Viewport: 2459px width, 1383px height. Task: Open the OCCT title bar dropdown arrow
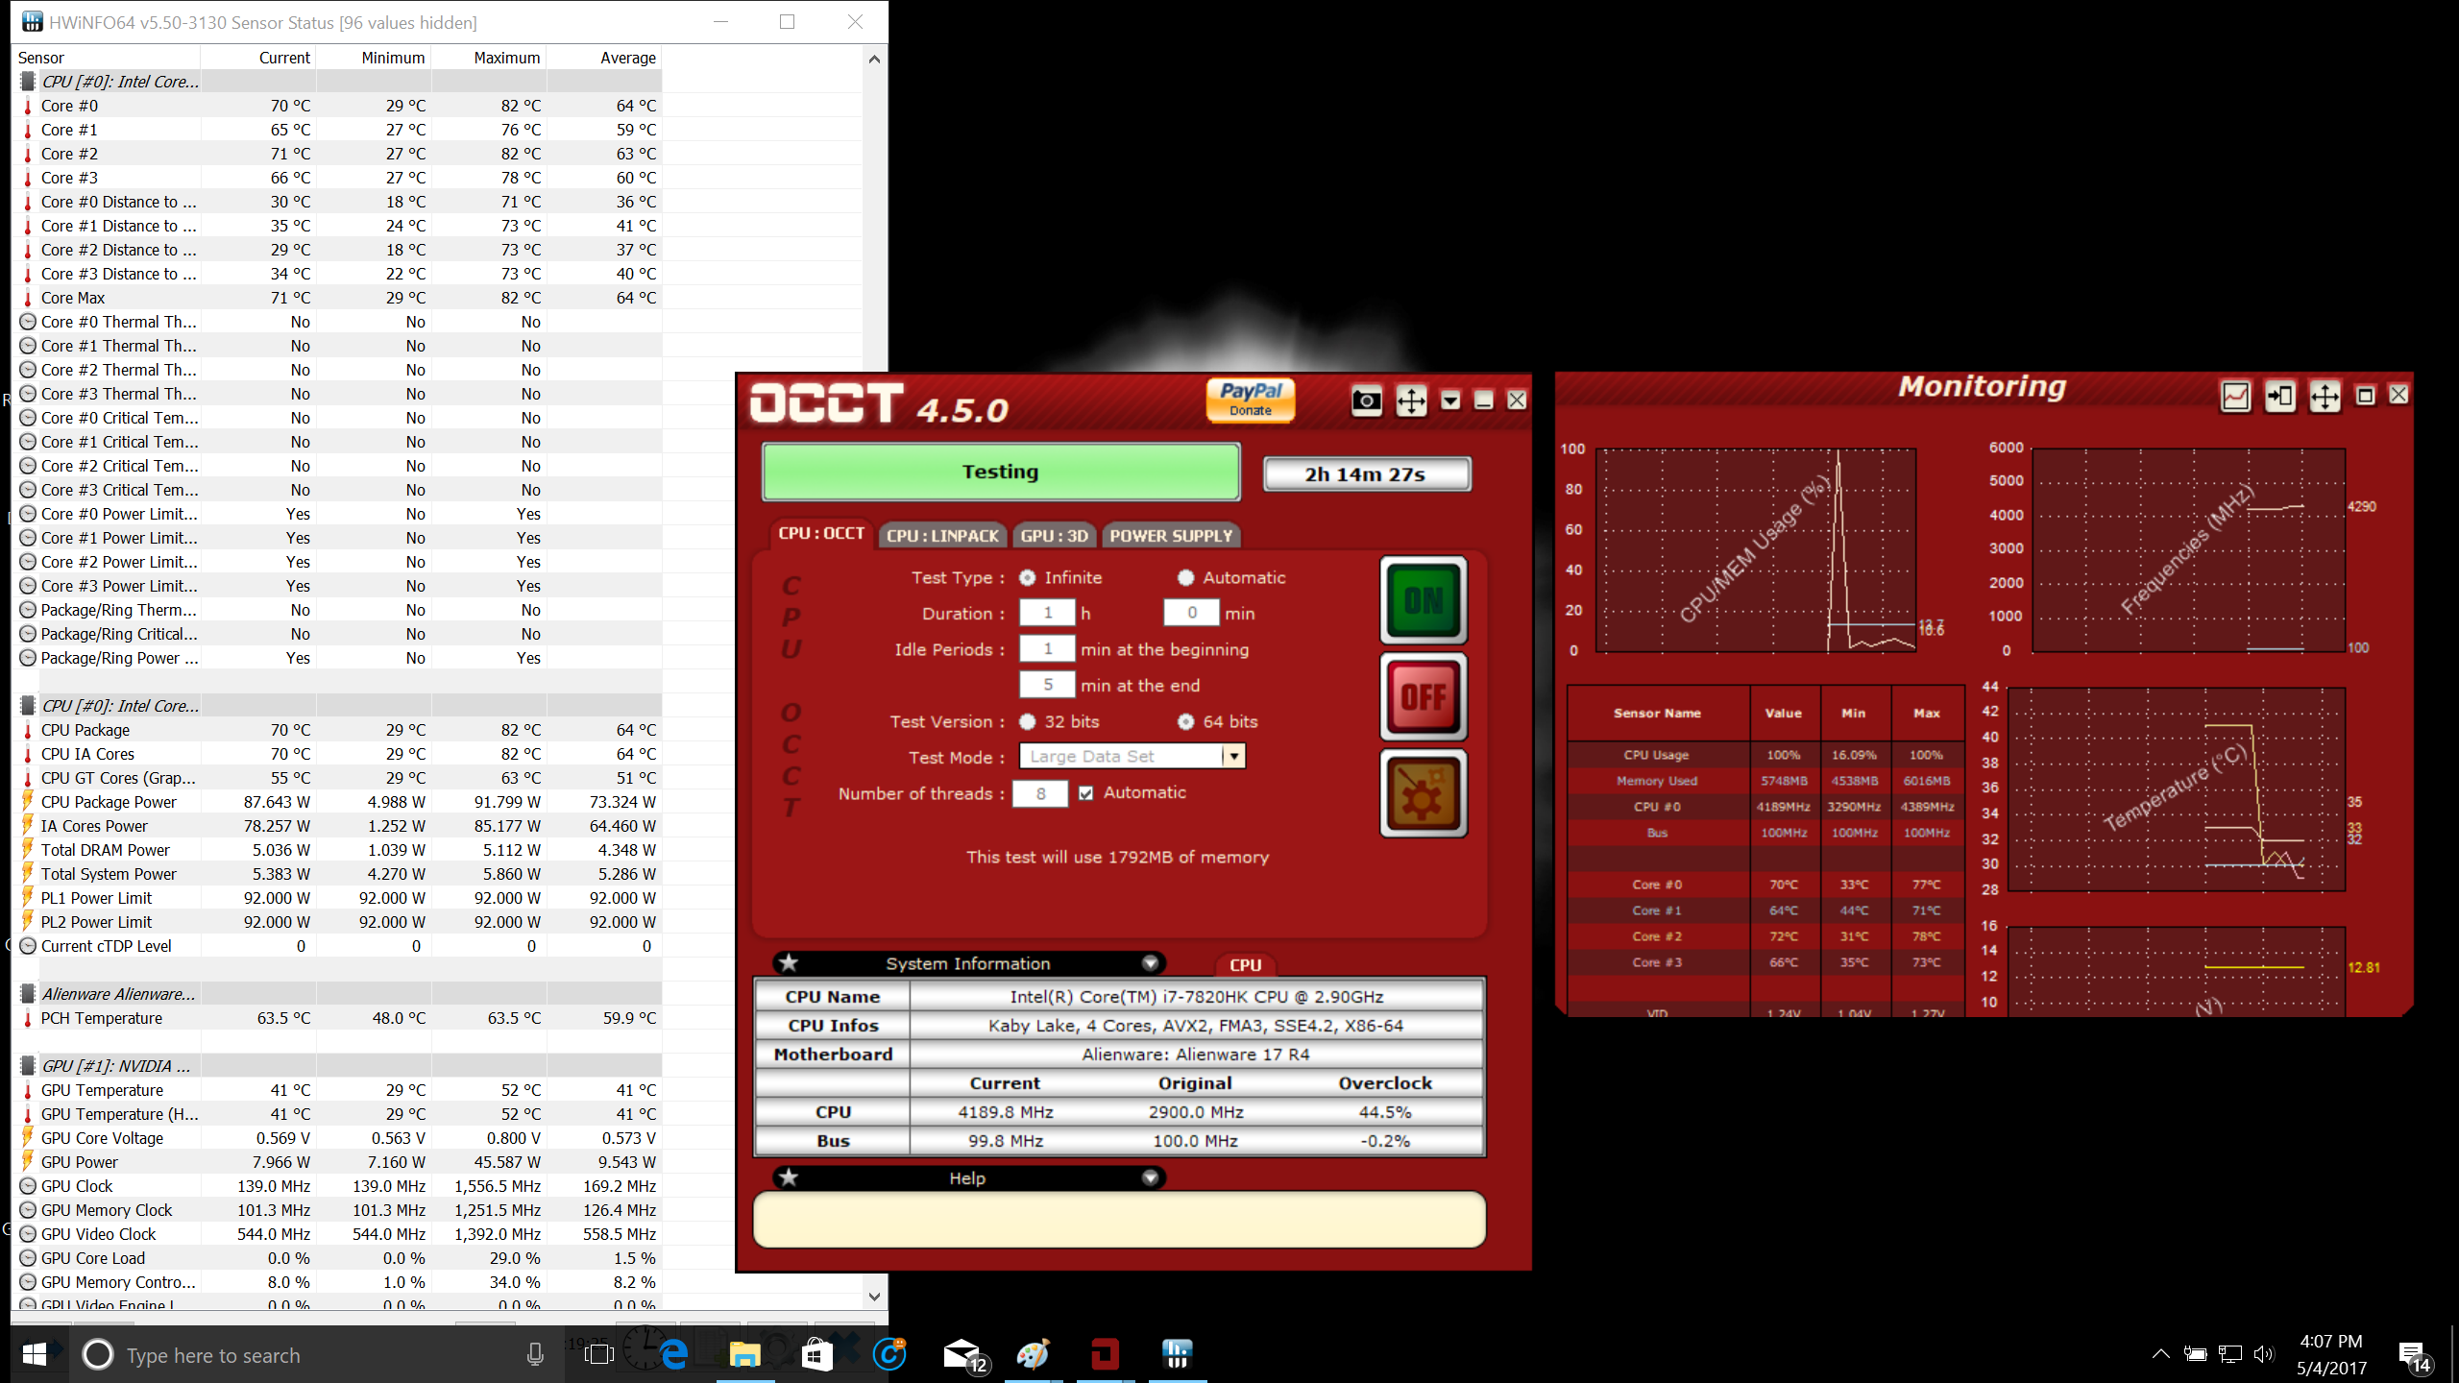coord(1450,400)
